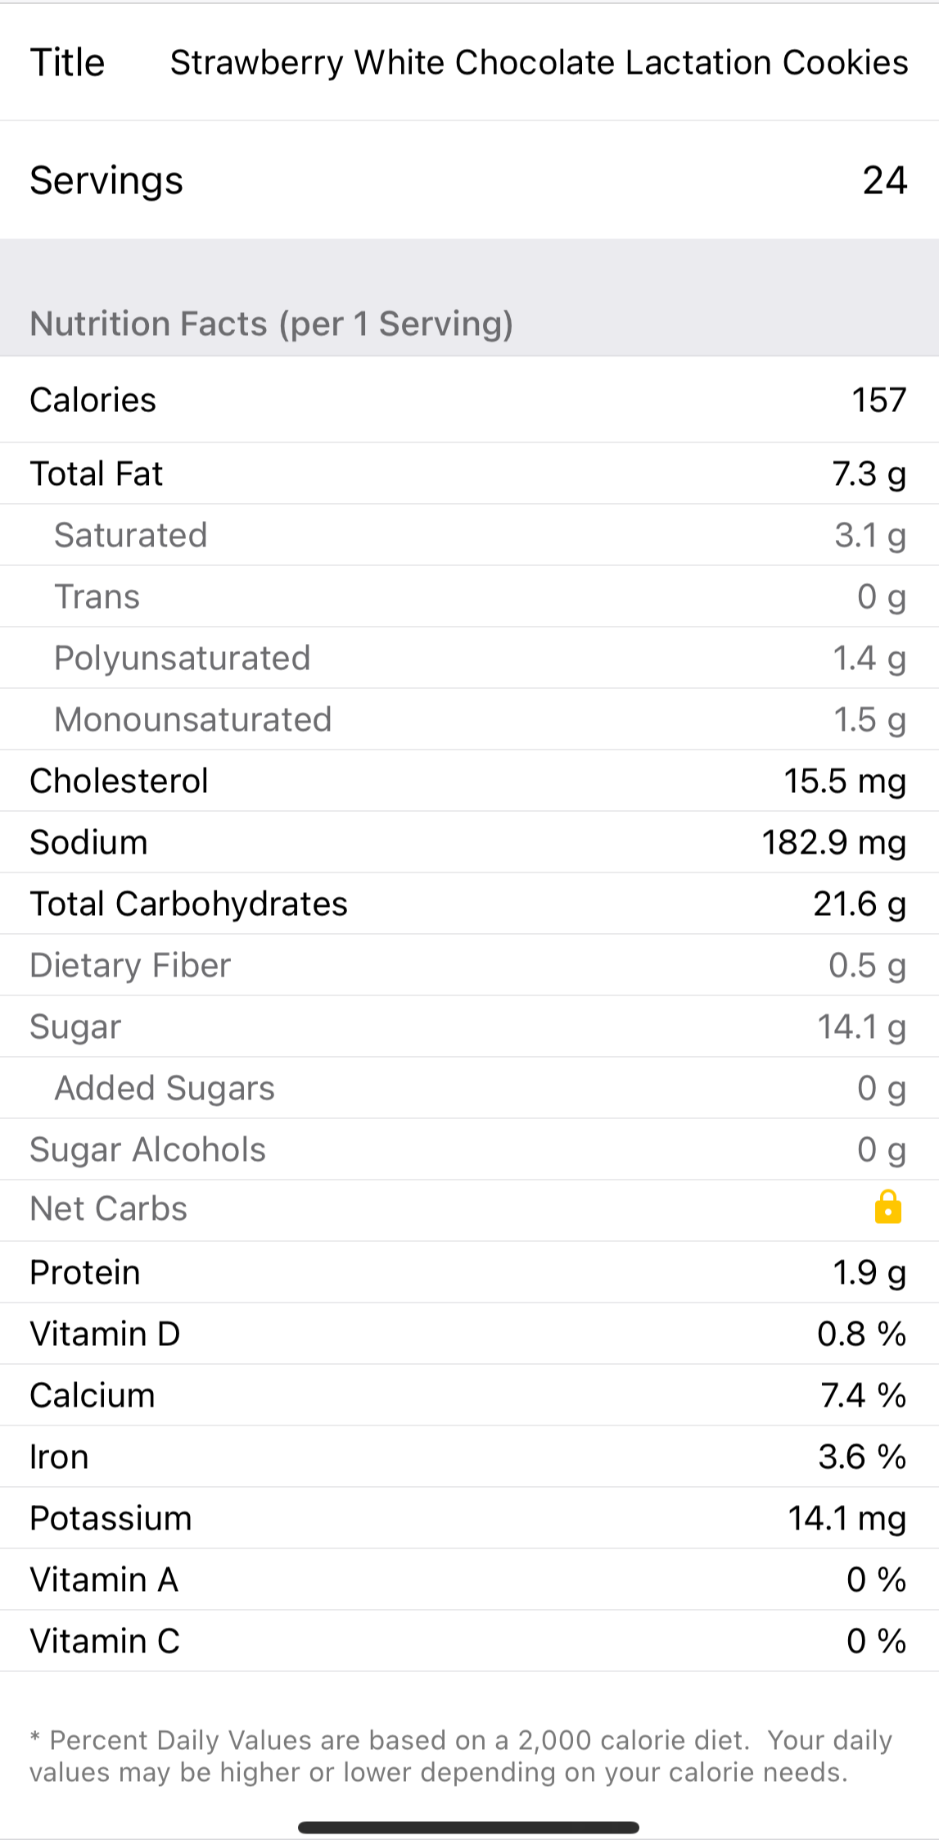Tap the Total Fat row
The width and height of the screenshot is (939, 1840).
469,474
